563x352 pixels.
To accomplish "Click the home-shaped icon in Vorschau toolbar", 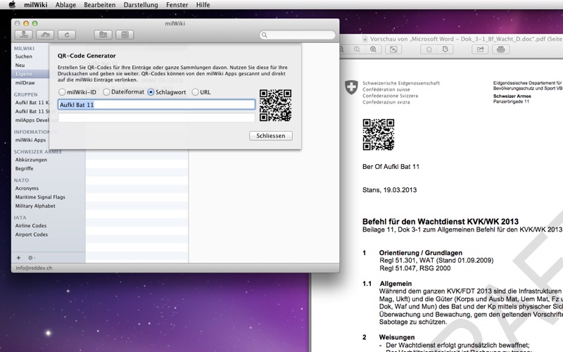I will 429,49.
